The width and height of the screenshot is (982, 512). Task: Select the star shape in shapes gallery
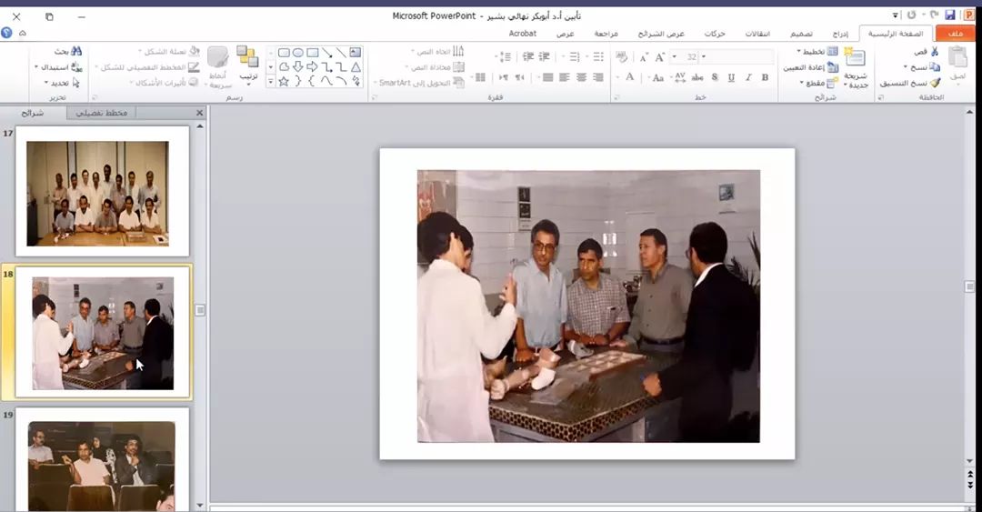click(x=284, y=81)
